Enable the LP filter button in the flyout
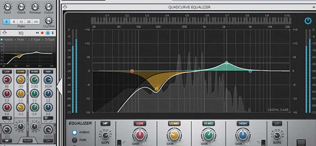This screenshot has width=316, height=146. 277,123
